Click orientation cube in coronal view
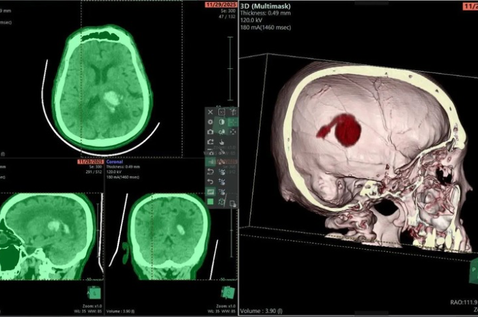This screenshot has width=478, height=317. (x=227, y=291)
